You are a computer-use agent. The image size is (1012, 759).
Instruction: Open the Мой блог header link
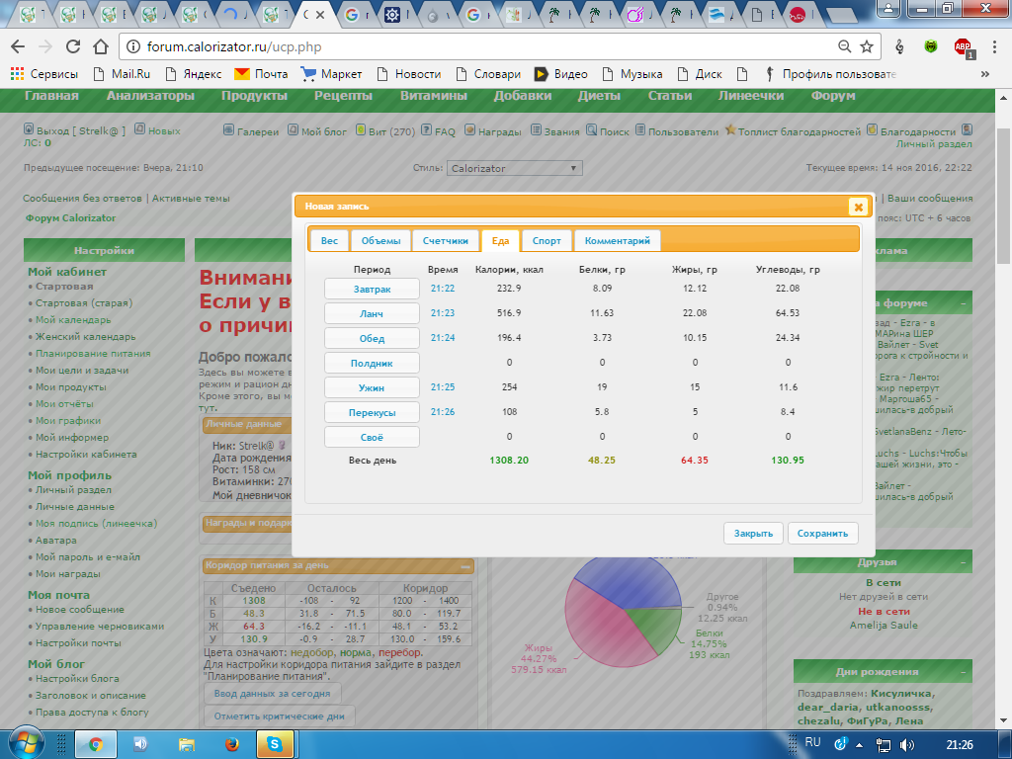coord(317,131)
